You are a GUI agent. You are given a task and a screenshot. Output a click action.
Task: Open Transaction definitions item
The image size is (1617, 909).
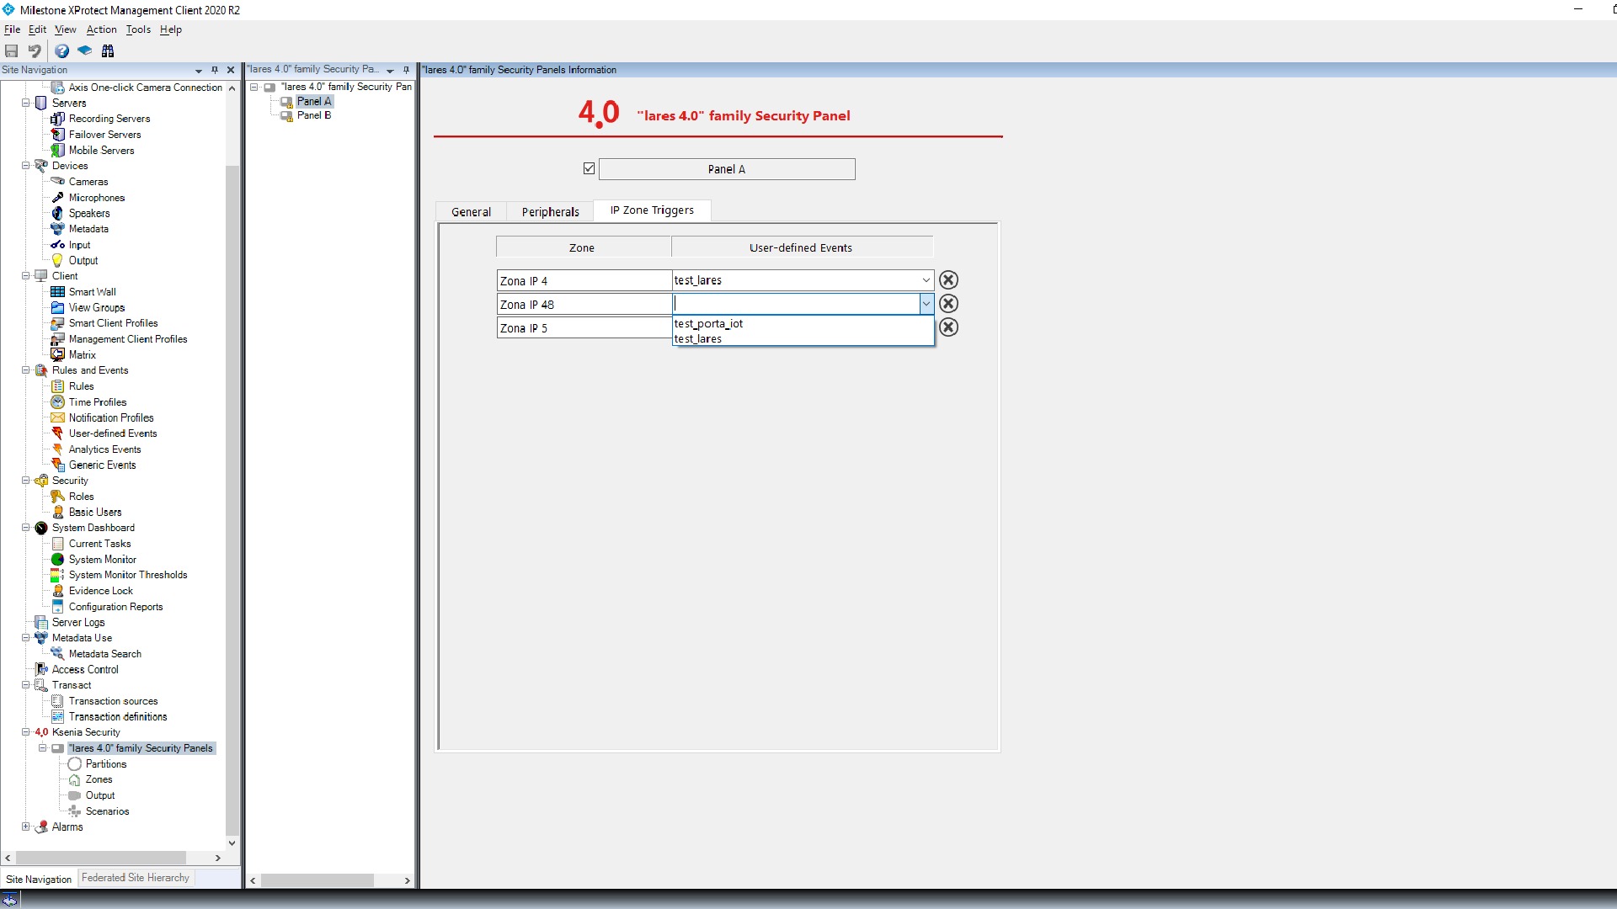(x=118, y=717)
